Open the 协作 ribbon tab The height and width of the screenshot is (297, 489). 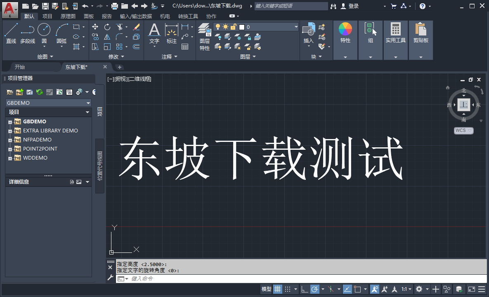pos(211,16)
